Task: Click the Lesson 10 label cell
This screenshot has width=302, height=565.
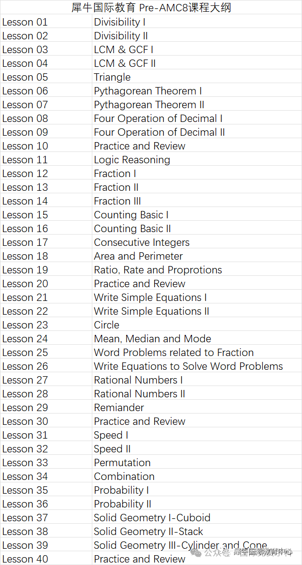Action: point(46,147)
